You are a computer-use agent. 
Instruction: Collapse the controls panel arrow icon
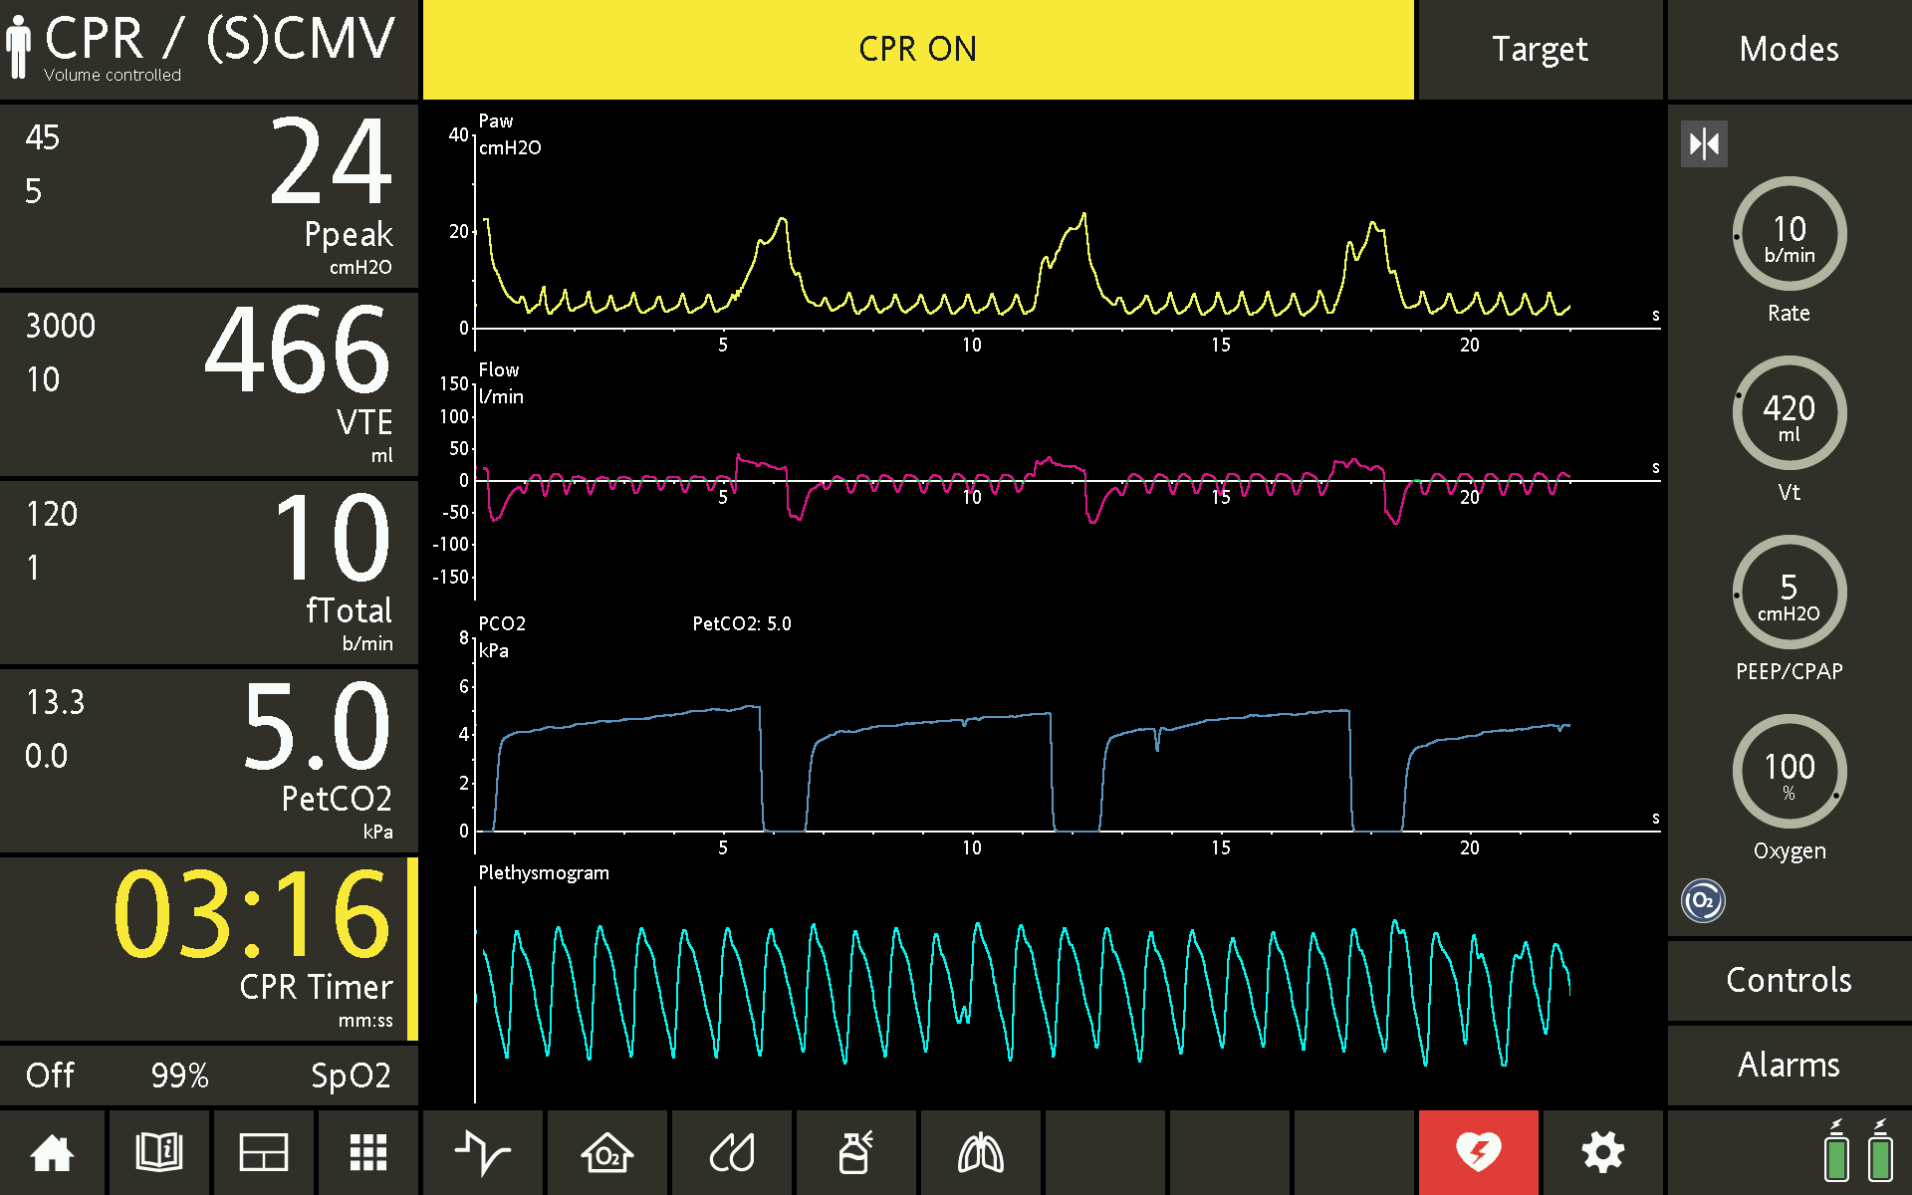click(1704, 144)
